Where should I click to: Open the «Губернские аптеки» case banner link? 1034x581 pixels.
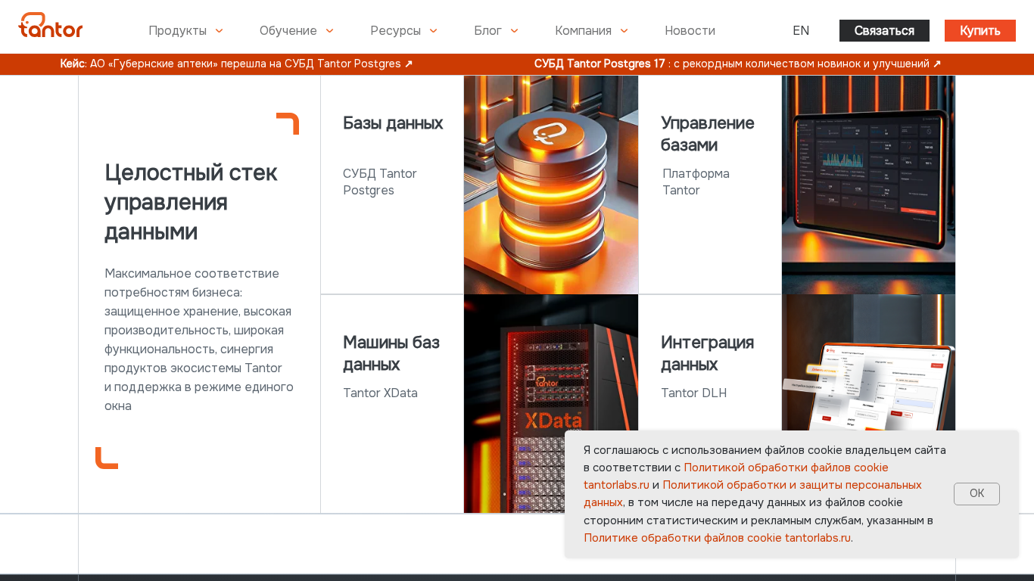pos(236,64)
